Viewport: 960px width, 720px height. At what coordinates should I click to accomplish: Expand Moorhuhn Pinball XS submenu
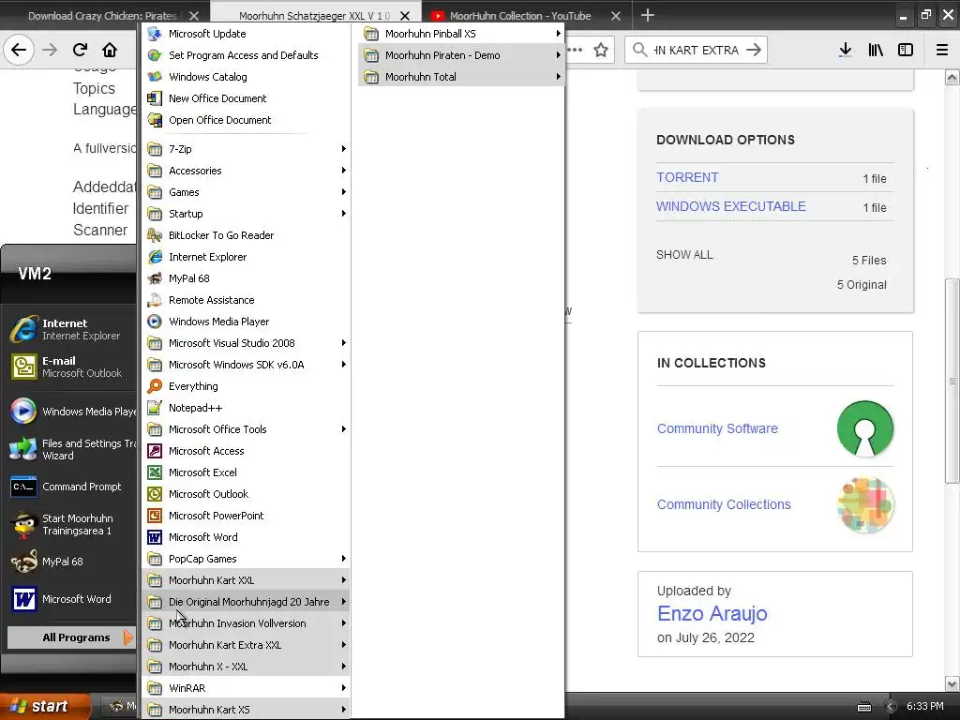point(461,34)
